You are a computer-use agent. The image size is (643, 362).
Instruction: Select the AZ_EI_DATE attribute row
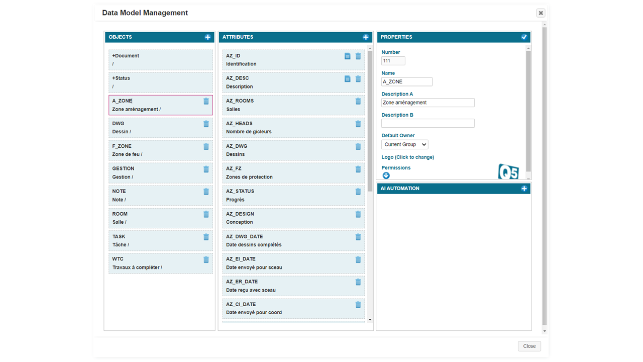pos(294,263)
